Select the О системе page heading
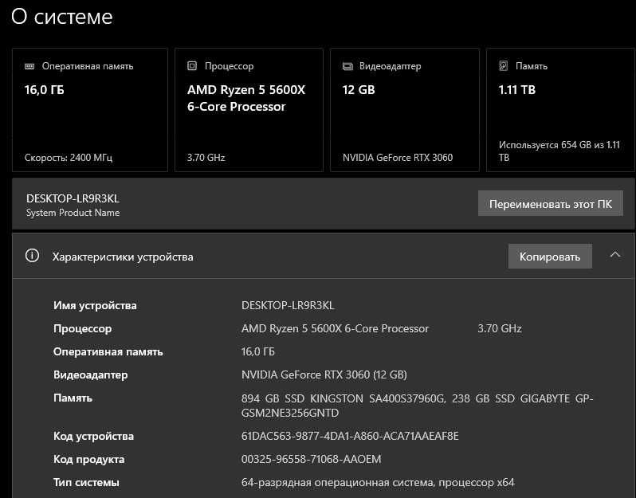 [62, 17]
